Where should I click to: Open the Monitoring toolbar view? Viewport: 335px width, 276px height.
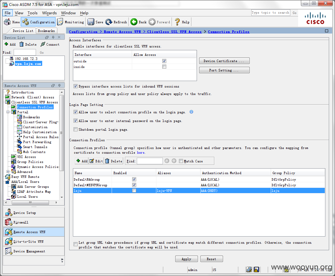tap(71, 22)
